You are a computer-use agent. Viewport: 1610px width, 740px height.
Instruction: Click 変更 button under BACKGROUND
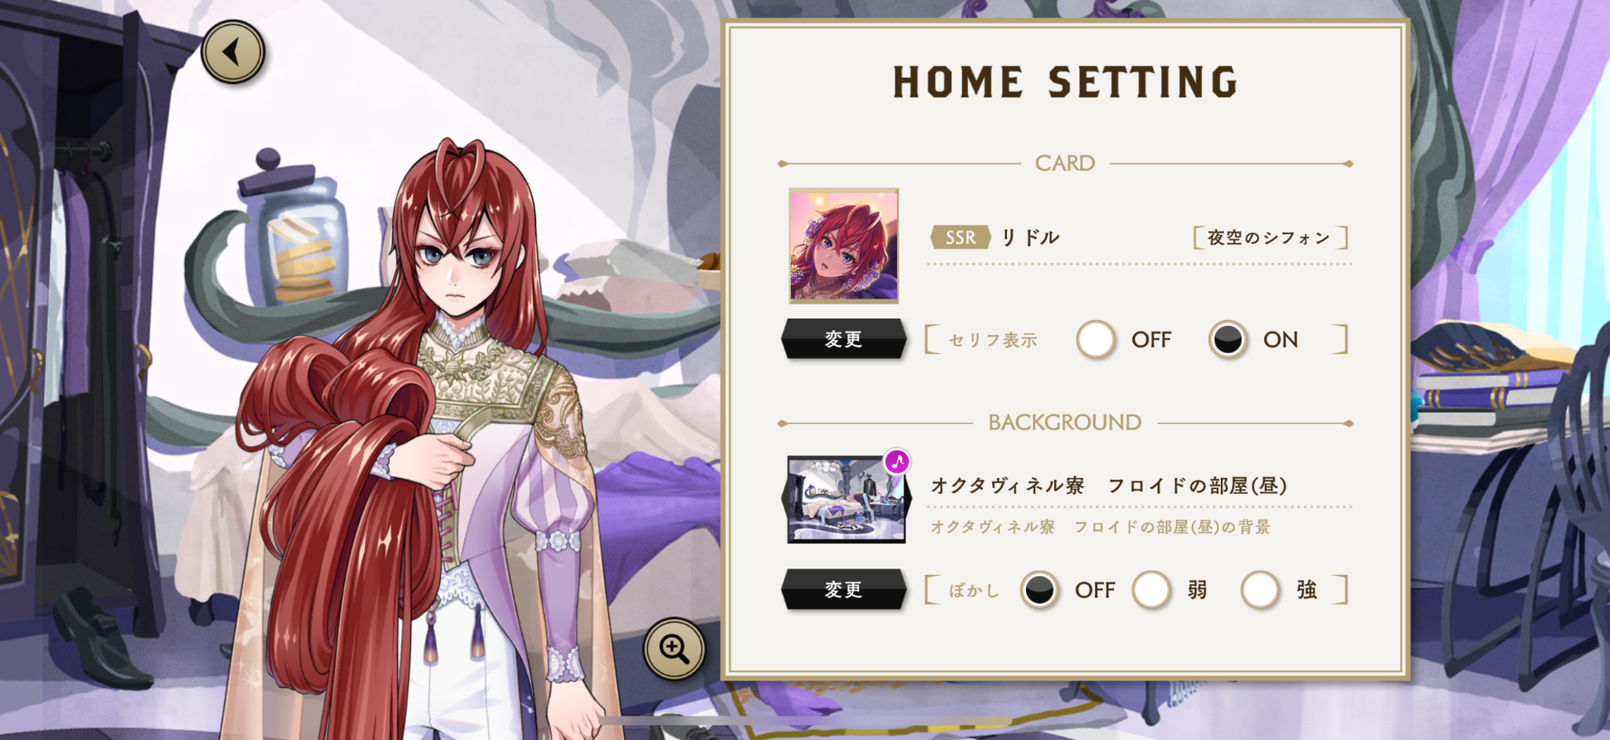coord(844,589)
